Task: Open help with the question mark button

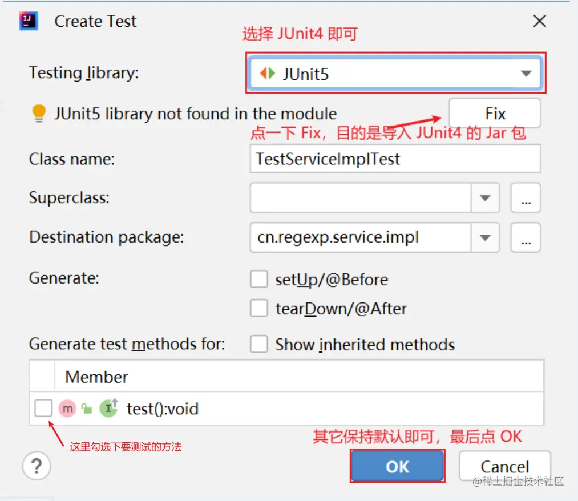Action: tap(37, 466)
